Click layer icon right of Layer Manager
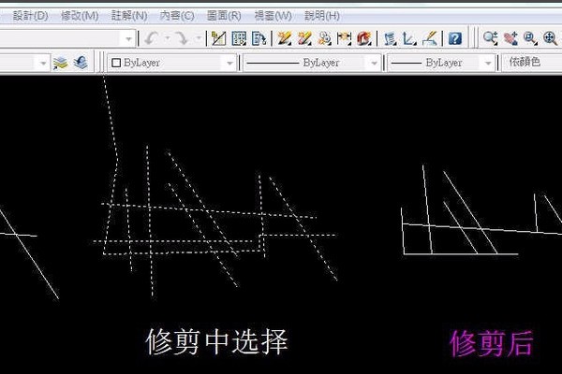The image size is (562, 374). point(81,63)
